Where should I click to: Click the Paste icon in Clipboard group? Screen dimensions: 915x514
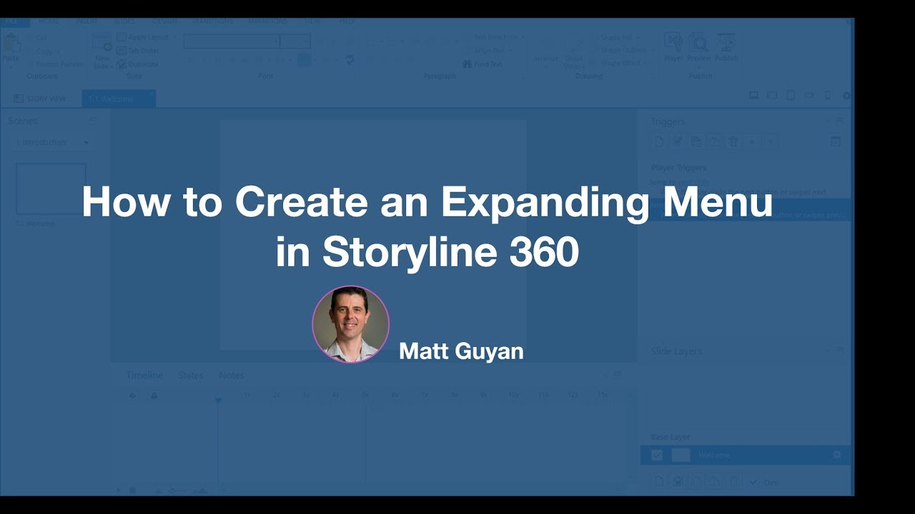click(x=11, y=43)
